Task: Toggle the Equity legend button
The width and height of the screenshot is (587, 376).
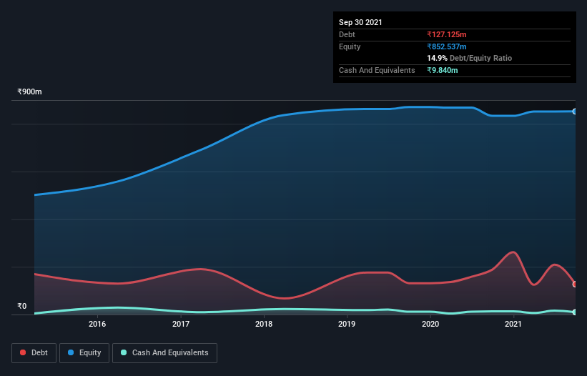Action: point(84,353)
